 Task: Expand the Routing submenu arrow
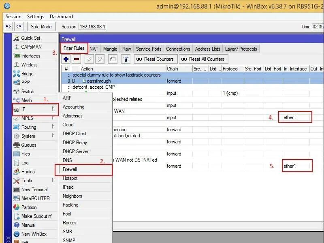53,126
